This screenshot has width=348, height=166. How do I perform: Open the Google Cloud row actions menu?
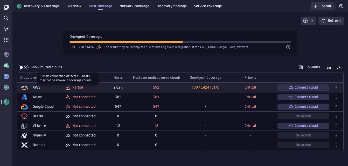(x=336, y=107)
